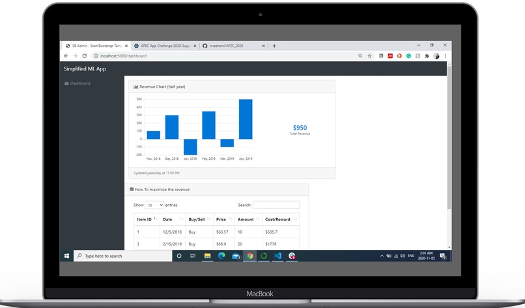Open the green circle app on taskbar

tap(264, 256)
